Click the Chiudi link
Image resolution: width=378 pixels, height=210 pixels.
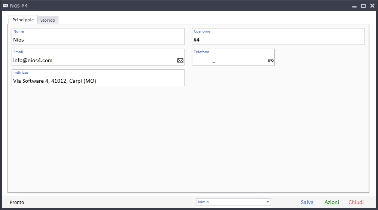[x=356, y=202]
